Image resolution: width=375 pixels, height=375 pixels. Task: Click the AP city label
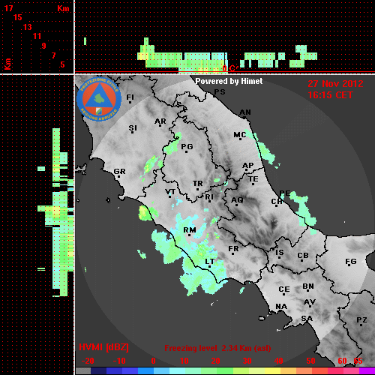(x=247, y=166)
